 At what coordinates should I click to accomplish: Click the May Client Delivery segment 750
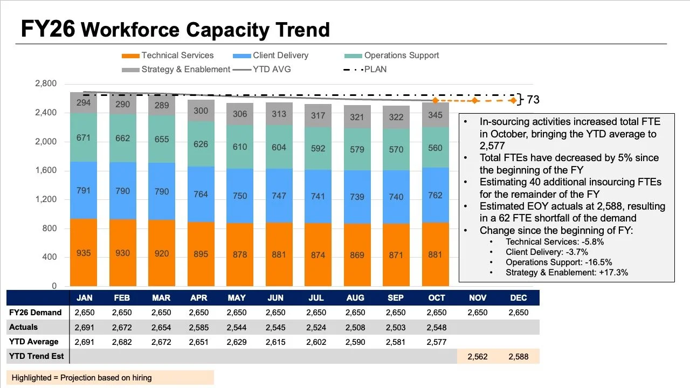pyautogui.click(x=240, y=196)
